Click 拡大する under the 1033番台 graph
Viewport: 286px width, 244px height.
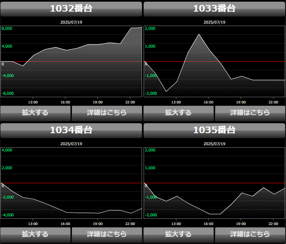(x=178, y=113)
